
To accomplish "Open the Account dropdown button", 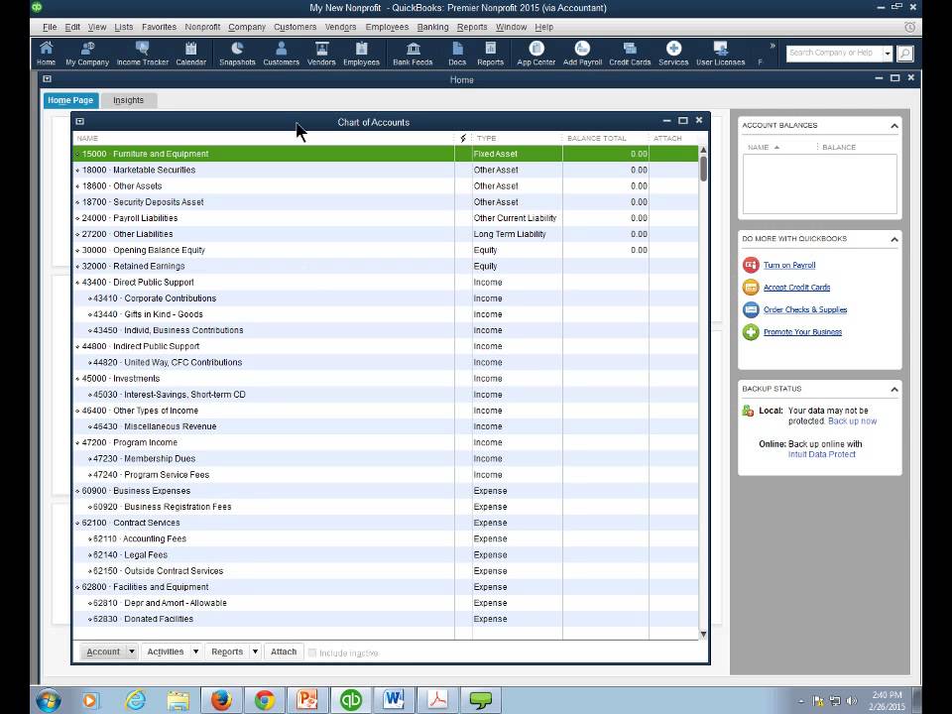I will tap(109, 652).
